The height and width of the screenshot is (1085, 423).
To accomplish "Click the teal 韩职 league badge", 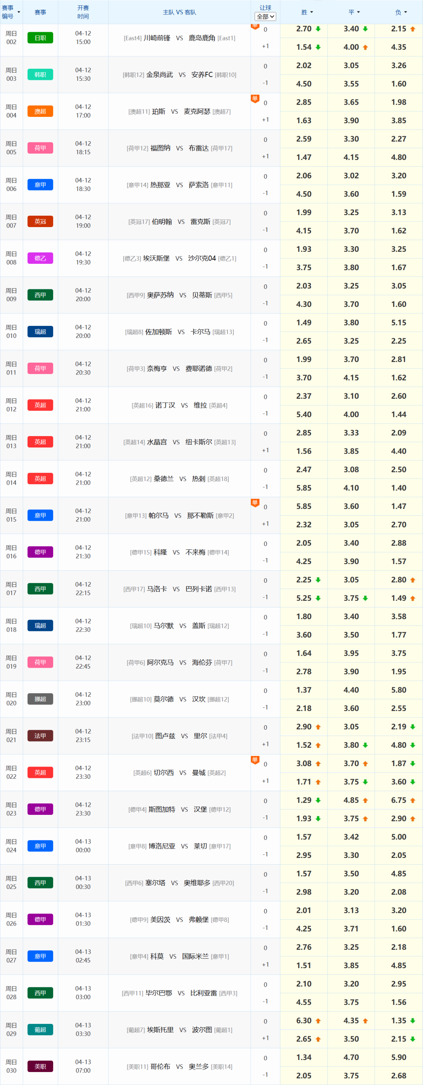I will 40,75.
